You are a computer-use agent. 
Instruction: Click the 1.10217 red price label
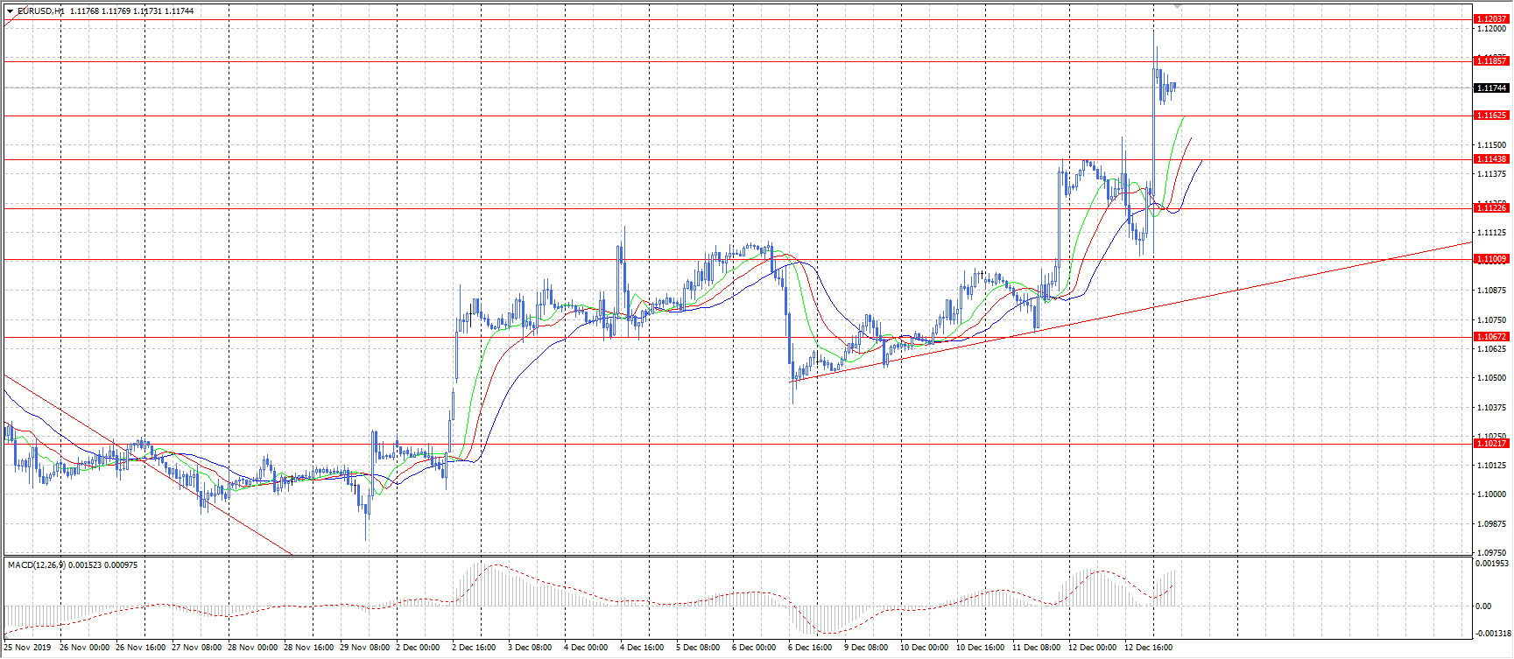[1491, 444]
